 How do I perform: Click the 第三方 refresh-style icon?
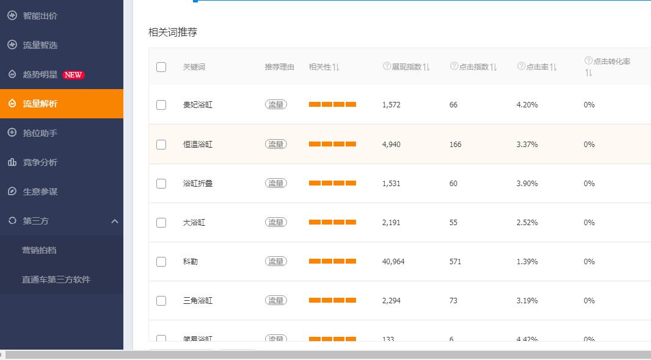point(13,221)
